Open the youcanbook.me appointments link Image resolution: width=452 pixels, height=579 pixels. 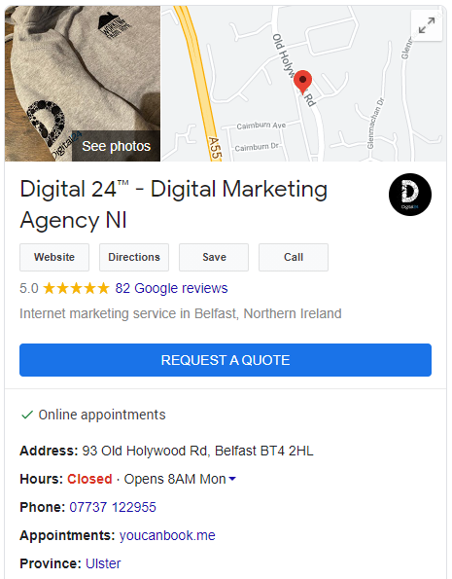167,535
